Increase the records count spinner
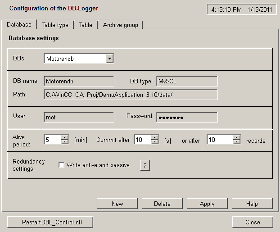 [237, 137]
